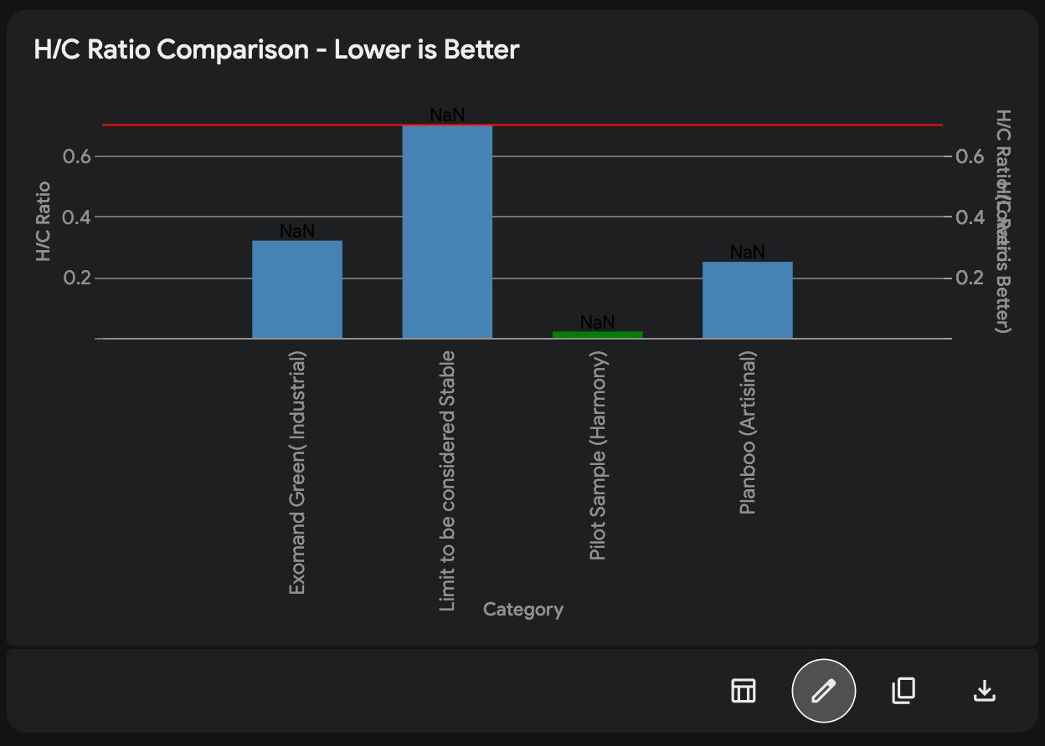Select the Pilot Sample (Harmony) tick label

pos(597,456)
